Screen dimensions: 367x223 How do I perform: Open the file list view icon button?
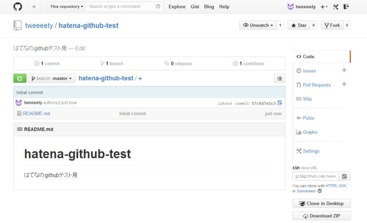coord(279,78)
